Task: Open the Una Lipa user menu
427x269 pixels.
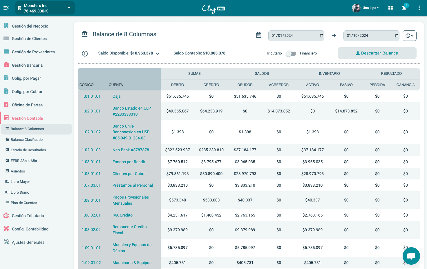Action: [x=366, y=8]
